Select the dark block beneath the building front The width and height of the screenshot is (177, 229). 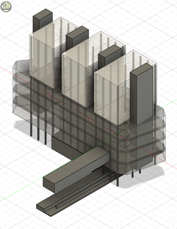pyautogui.click(x=64, y=146)
